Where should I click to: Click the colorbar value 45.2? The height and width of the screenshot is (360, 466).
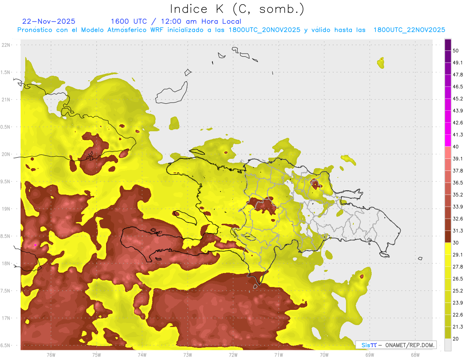[458, 99]
